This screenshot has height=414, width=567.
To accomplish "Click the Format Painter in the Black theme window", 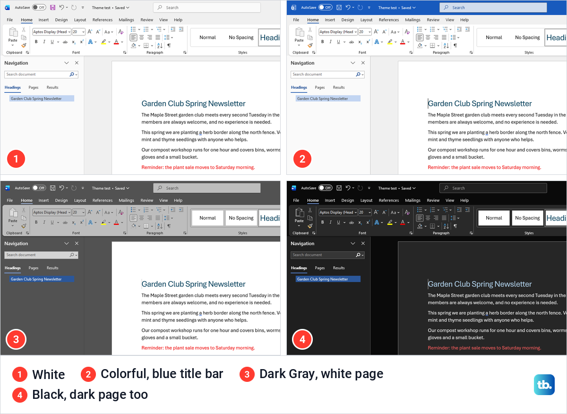I will tap(310, 226).
